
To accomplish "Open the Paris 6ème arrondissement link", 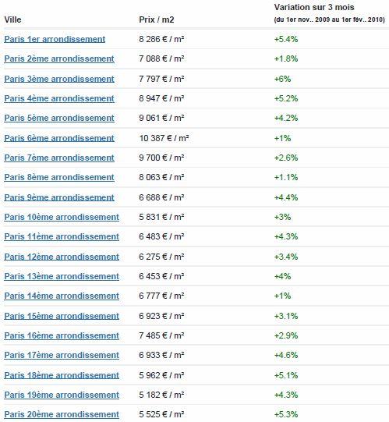I will click(x=59, y=138).
